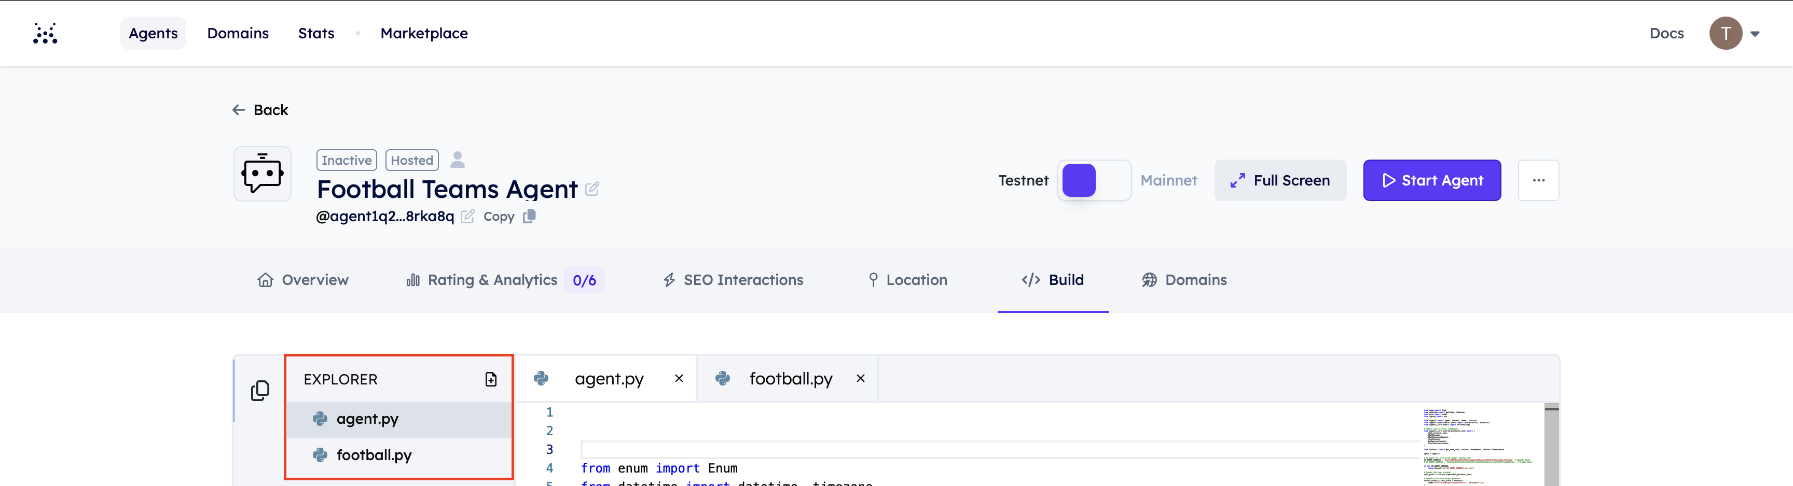Click the Agentverse dots logo
Image resolution: width=1793 pixels, height=486 pixels.
pos(45,33)
